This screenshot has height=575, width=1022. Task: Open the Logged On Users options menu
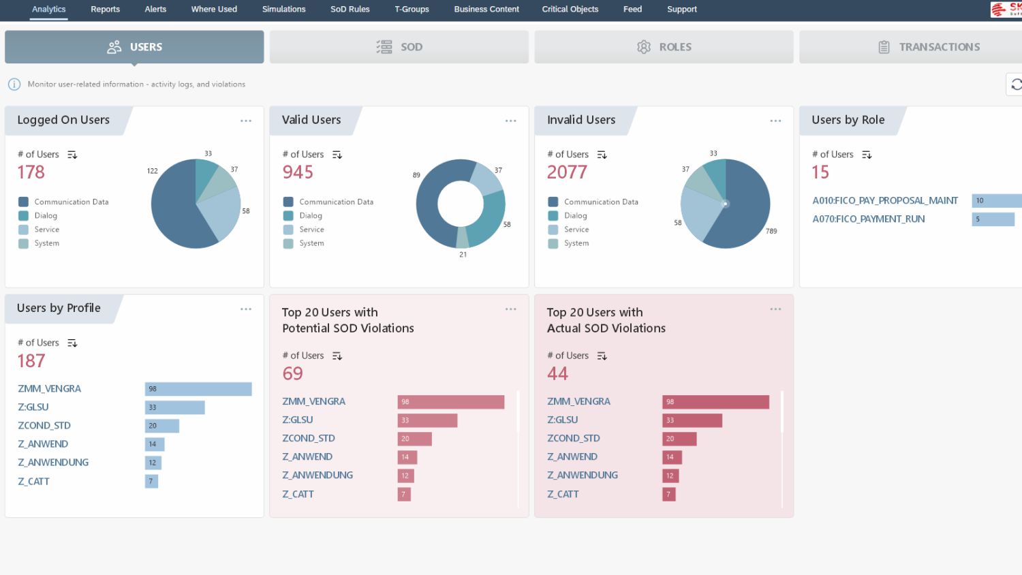(246, 121)
